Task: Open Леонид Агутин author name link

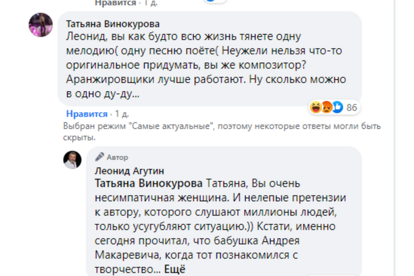Action: coord(129,171)
